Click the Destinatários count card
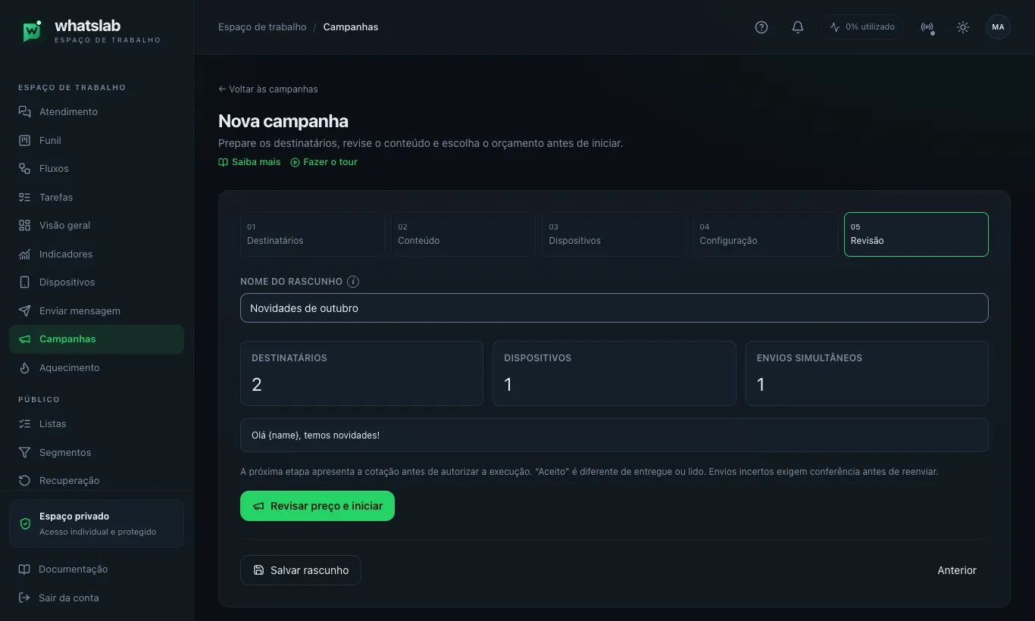Image resolution: width=1035 pixels, height=621 pixels. pyautogui.click(x=361, y=373)
